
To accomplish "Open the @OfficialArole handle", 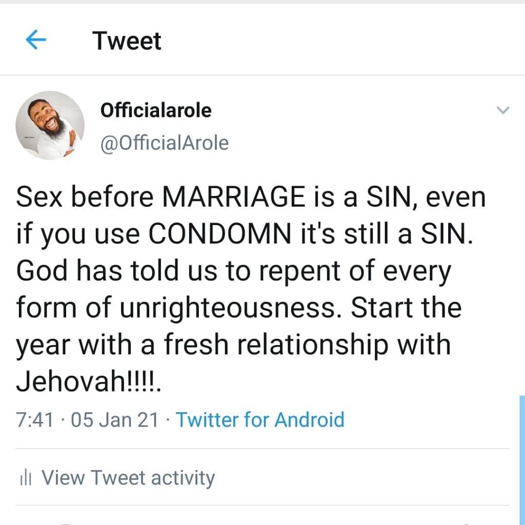I will [165, 144].
